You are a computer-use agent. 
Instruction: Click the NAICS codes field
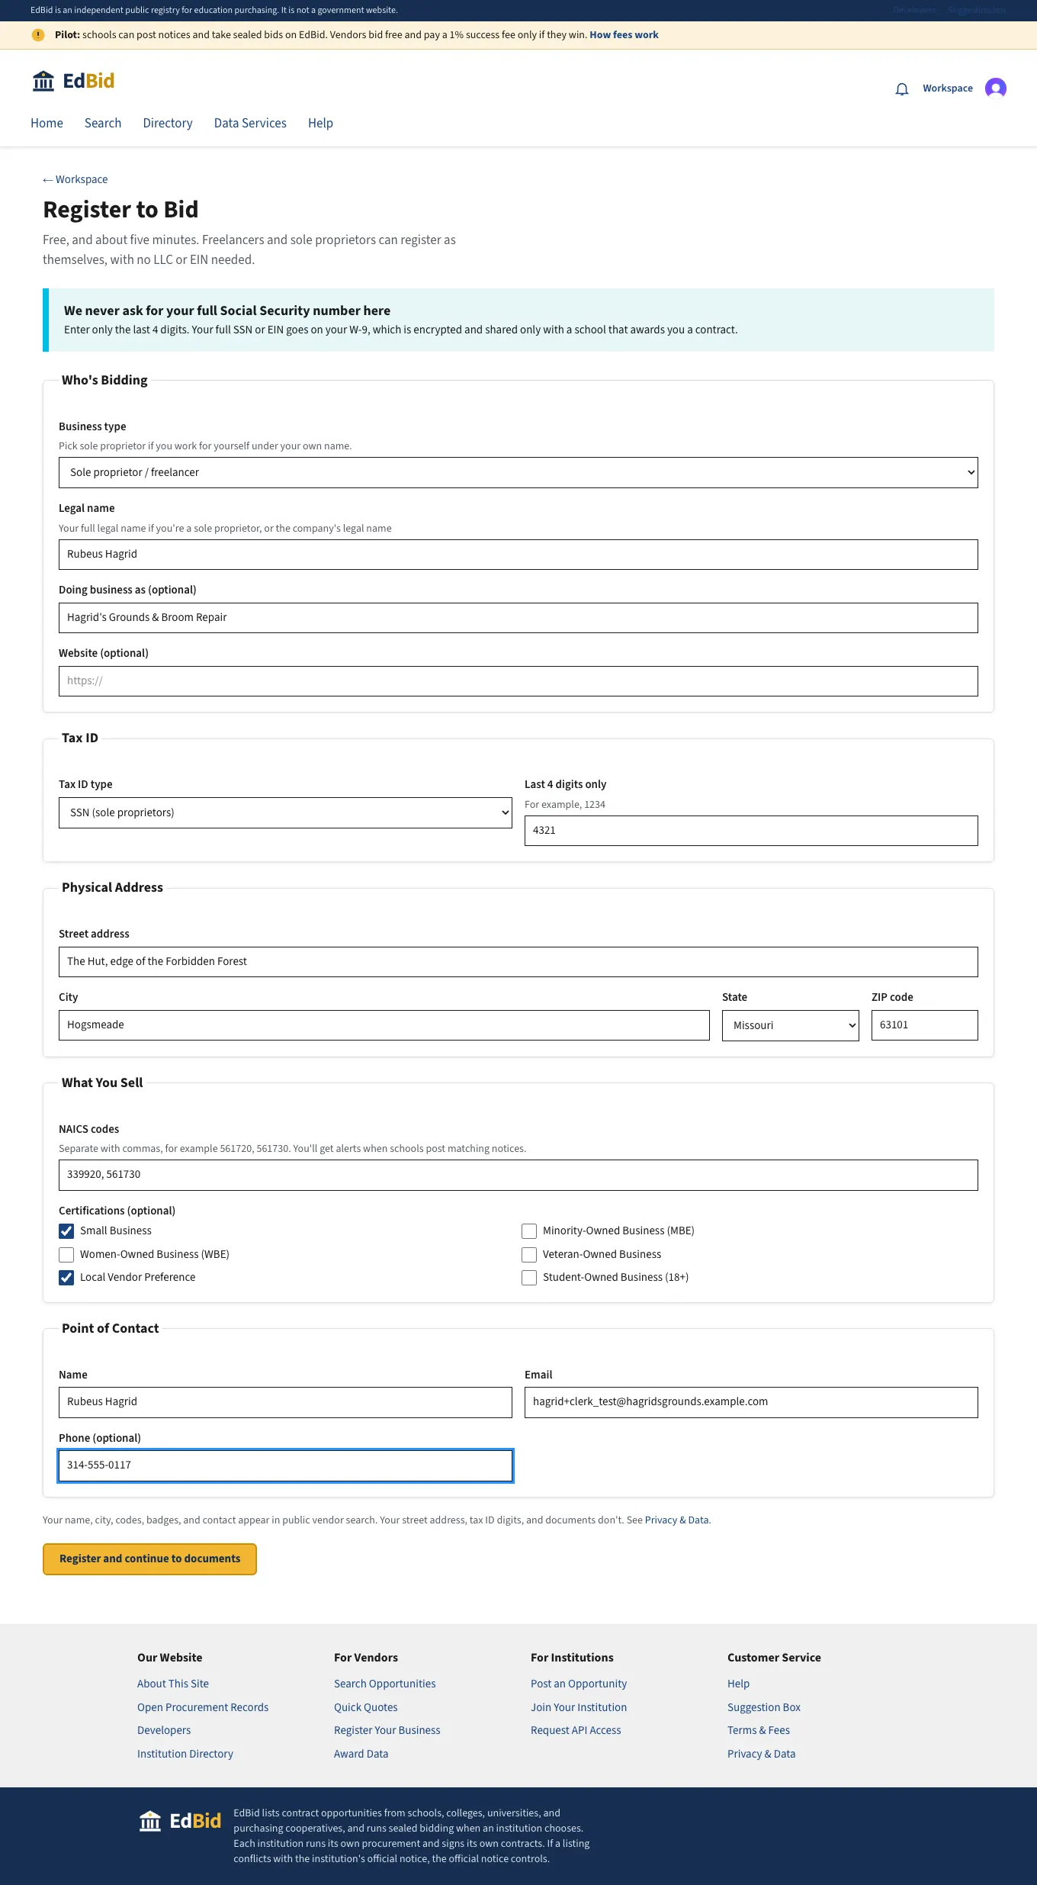[518, 1176]
